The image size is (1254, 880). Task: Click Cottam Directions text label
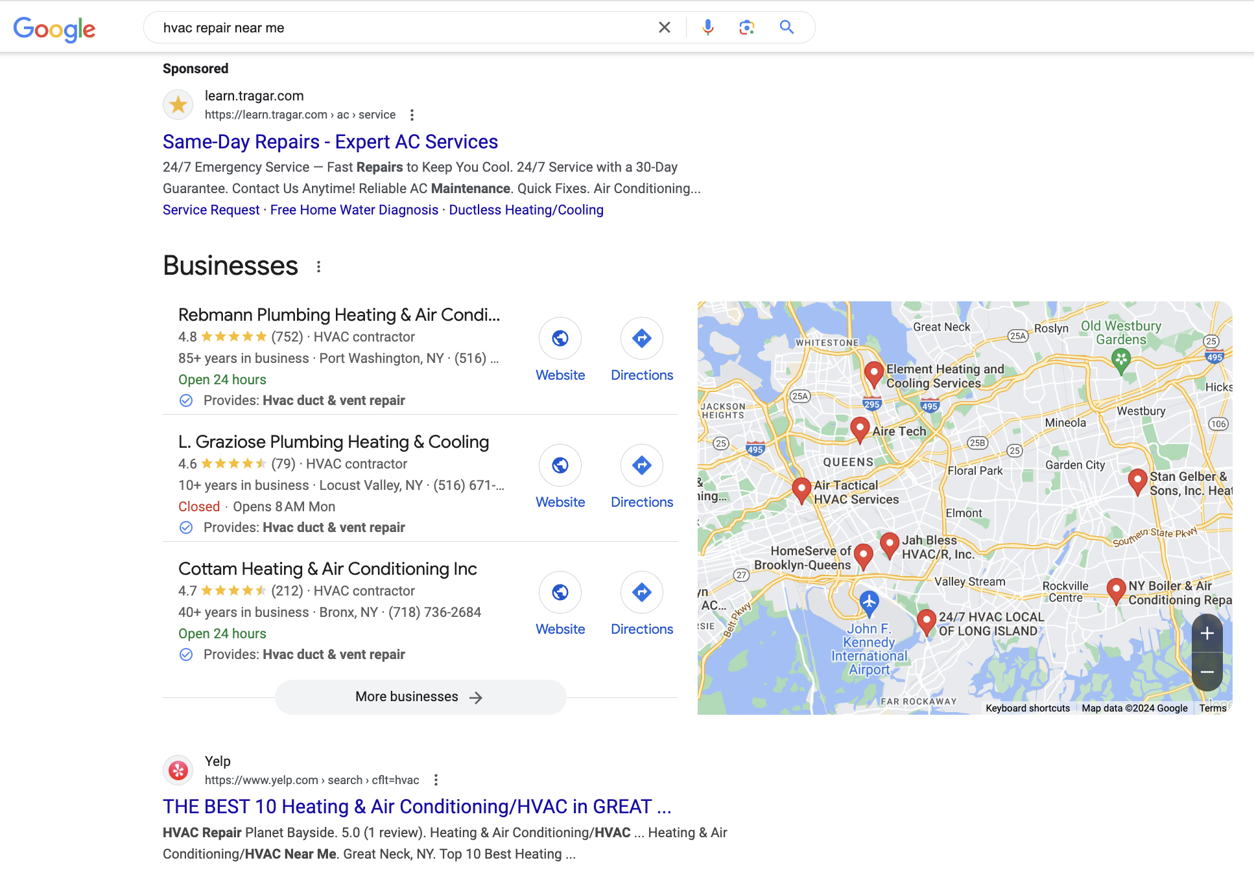[x=642, y=629]
